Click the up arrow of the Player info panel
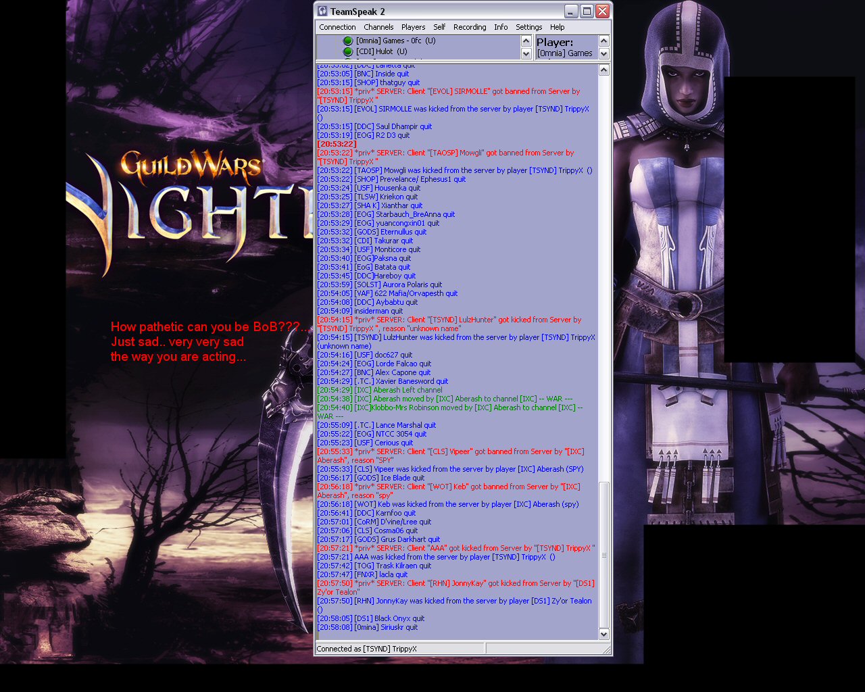Viewport: 865px width, 692px height. tap(604, 41)
